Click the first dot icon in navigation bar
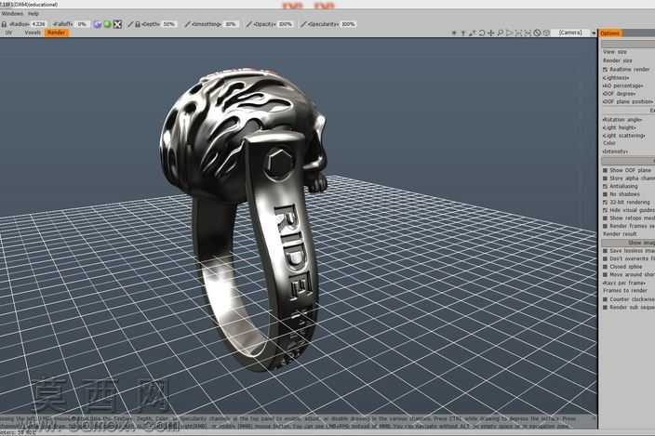This screenshot has height=436, width=655. (x=454, y=33)
